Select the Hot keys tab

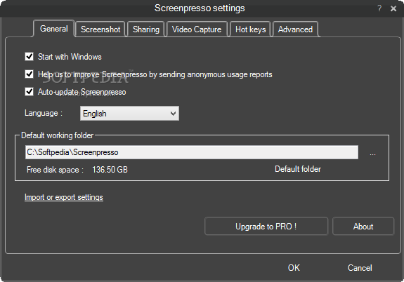250,29
